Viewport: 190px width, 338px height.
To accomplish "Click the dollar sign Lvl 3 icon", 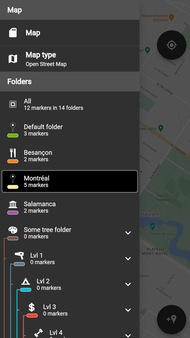I will point(32,307).
